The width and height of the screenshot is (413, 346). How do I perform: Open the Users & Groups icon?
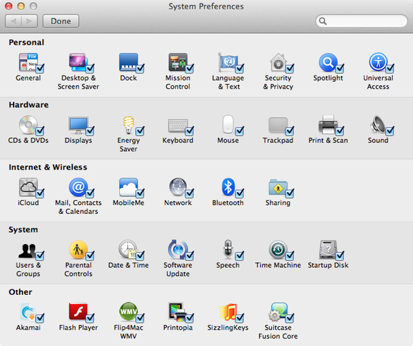click(x=27, y=250)
